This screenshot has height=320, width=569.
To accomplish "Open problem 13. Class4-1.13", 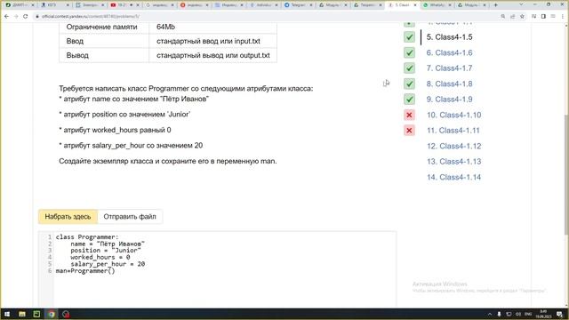I will pyautogui.click(x=453, y=162).
